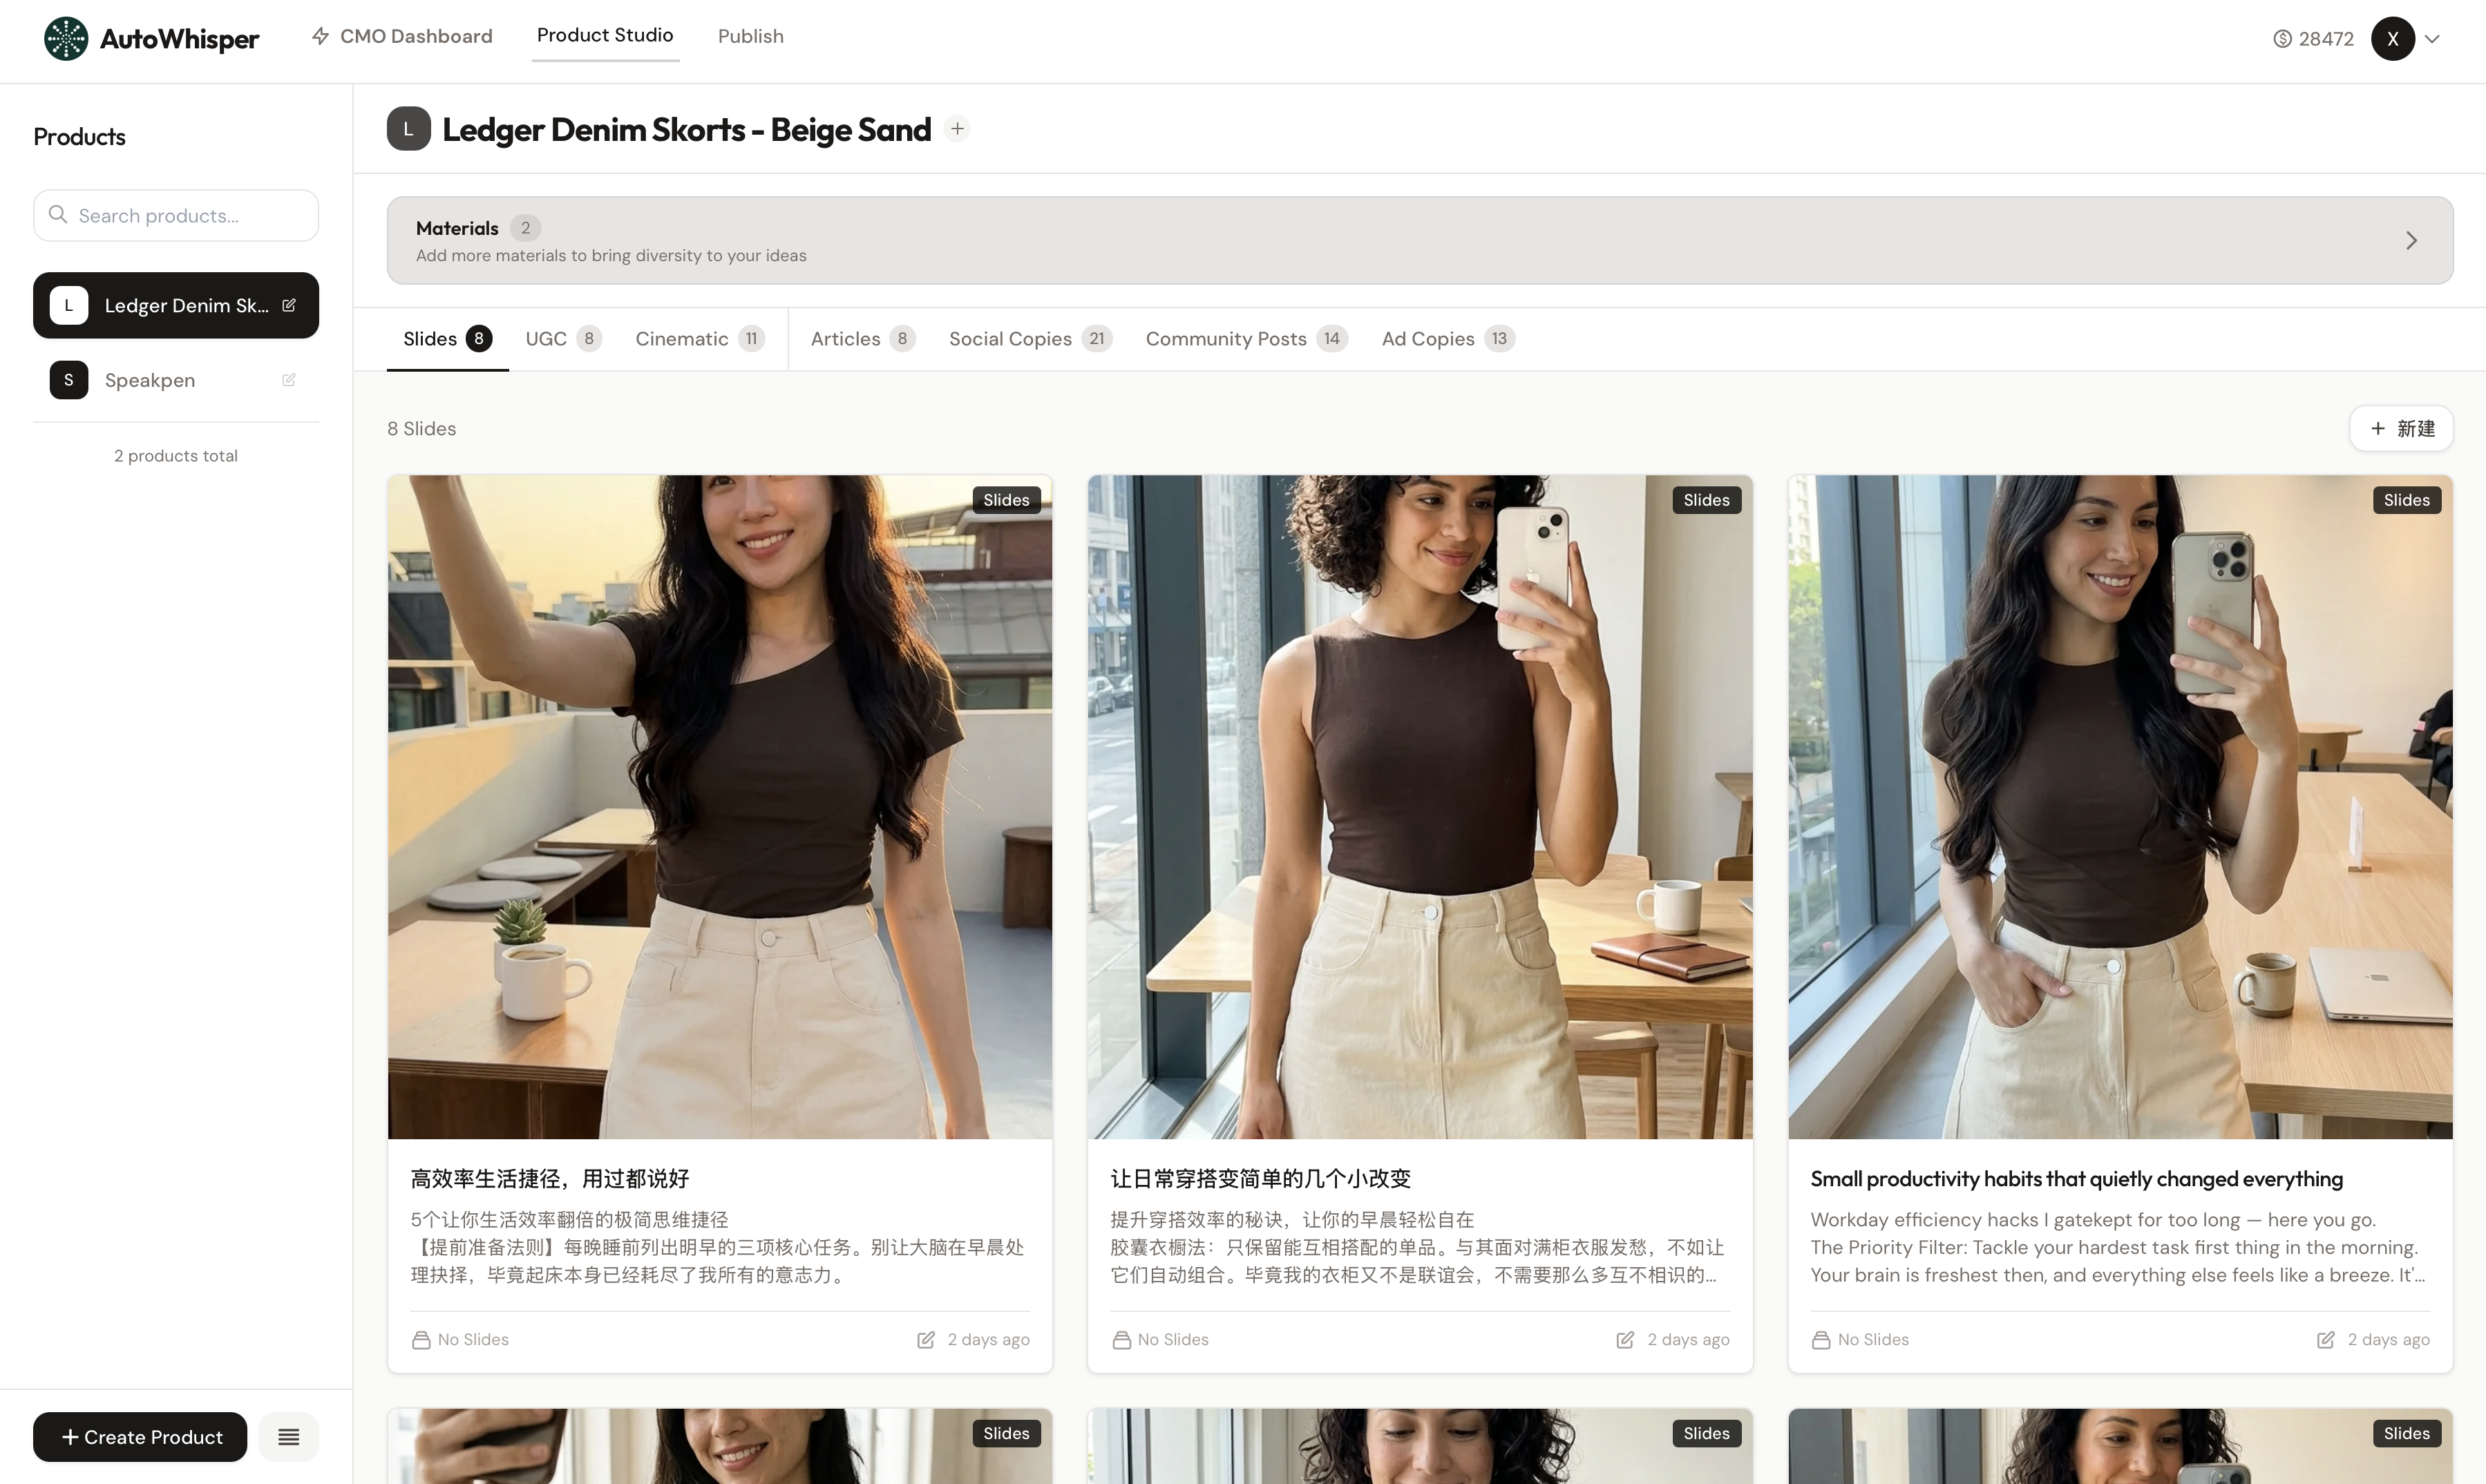Switch to the UGC tab
2486x1484 pixels.
546,339
